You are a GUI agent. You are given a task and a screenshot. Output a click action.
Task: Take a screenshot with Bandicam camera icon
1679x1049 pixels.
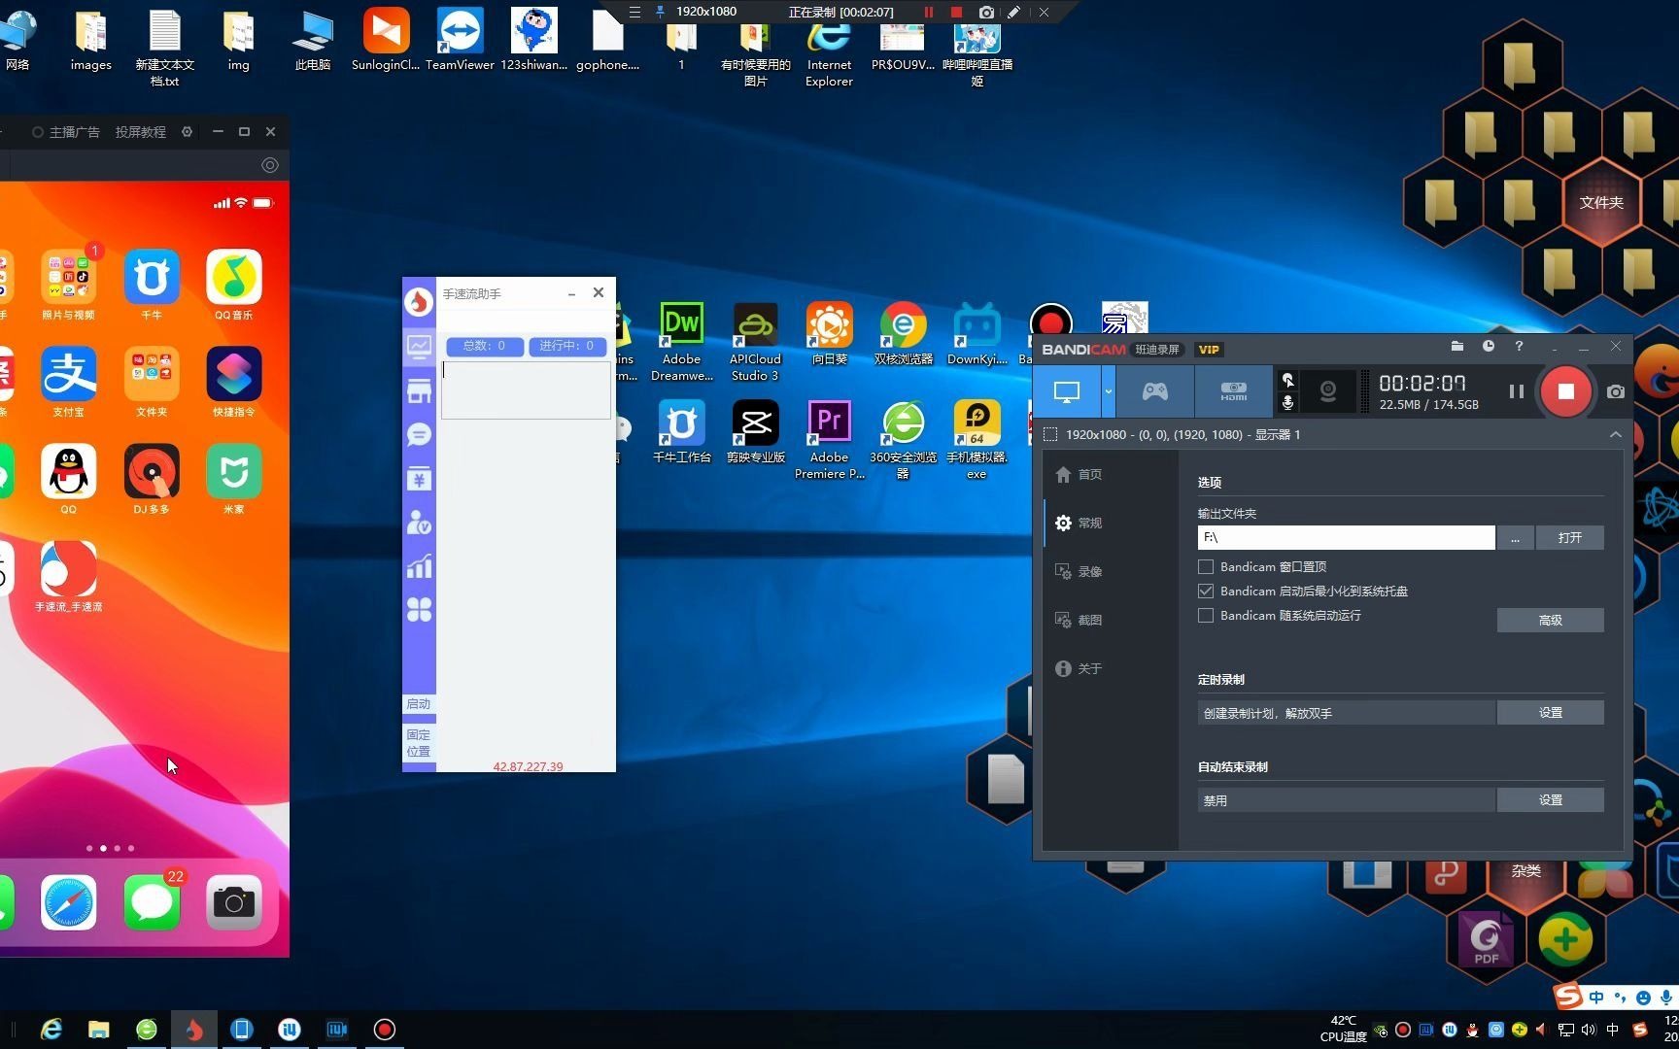pyautogui.click(x=1615, y=391)
